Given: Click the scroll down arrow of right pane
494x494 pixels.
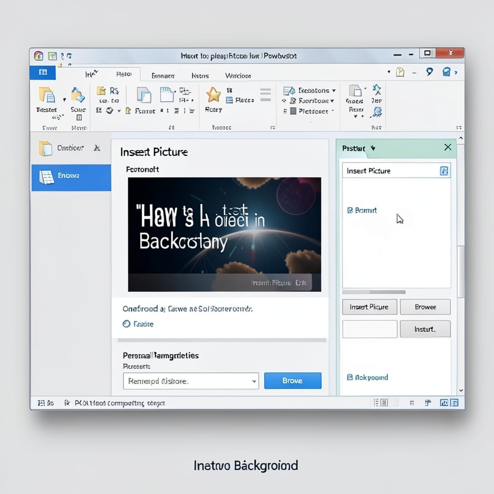Looking at the screenshot, I should [x=461, y=390].
